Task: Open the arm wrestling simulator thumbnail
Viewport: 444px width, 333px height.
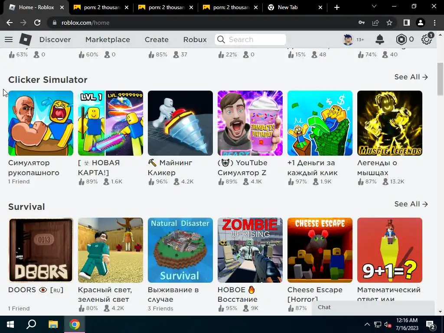Action: click(41, 123)
